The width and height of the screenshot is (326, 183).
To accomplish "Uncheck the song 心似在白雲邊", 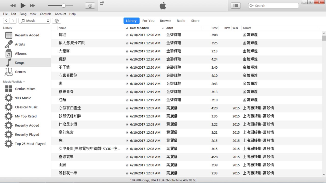I will tap(127, 108).
